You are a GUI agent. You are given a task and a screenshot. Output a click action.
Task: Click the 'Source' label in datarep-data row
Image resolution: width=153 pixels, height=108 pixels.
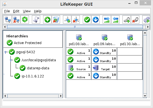click(81, 69)
